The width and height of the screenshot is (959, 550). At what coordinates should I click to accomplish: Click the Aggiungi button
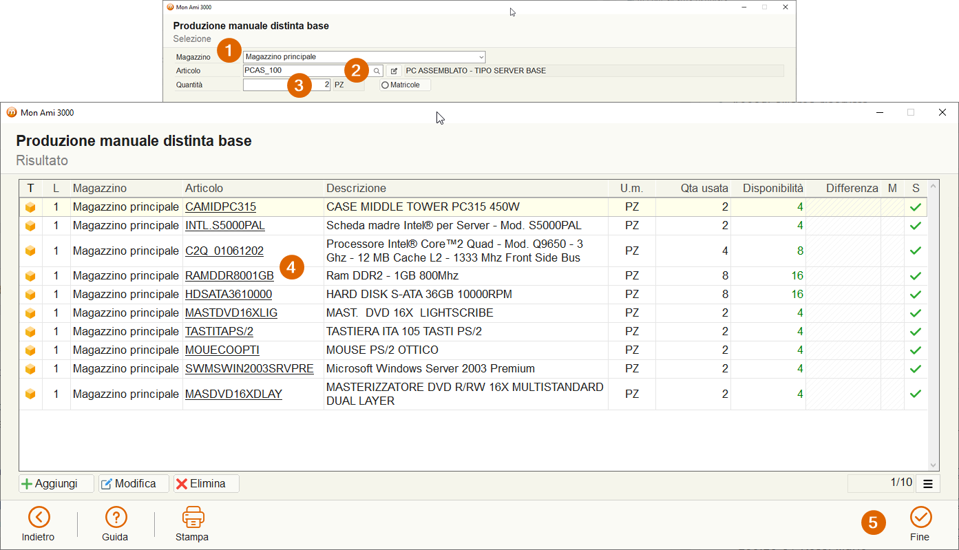[56, 484]
